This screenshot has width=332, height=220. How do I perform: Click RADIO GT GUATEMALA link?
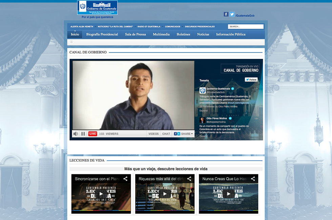point(149,27)
